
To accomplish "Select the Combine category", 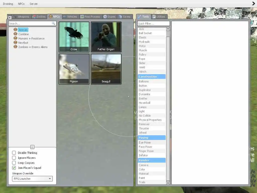I will tap(24, 34).
